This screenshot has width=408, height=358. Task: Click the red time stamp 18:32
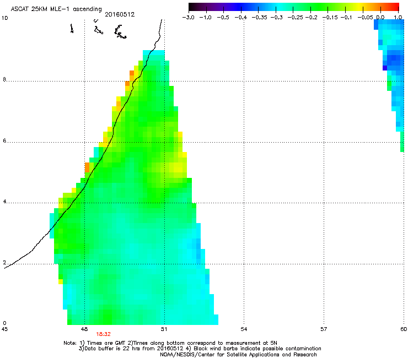pos(103,334)
